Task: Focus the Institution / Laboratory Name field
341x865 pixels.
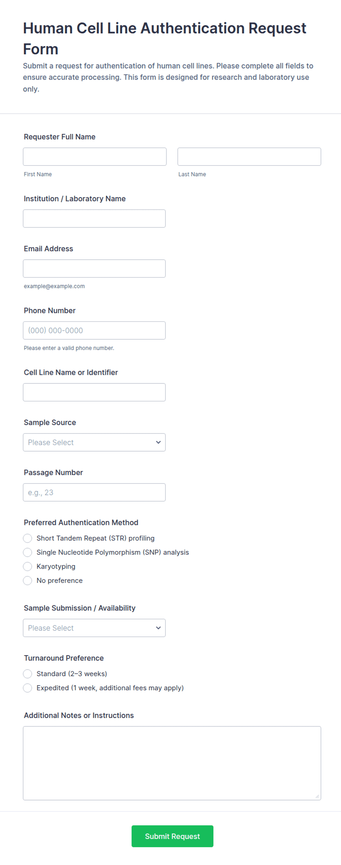Action: [94, 219]
